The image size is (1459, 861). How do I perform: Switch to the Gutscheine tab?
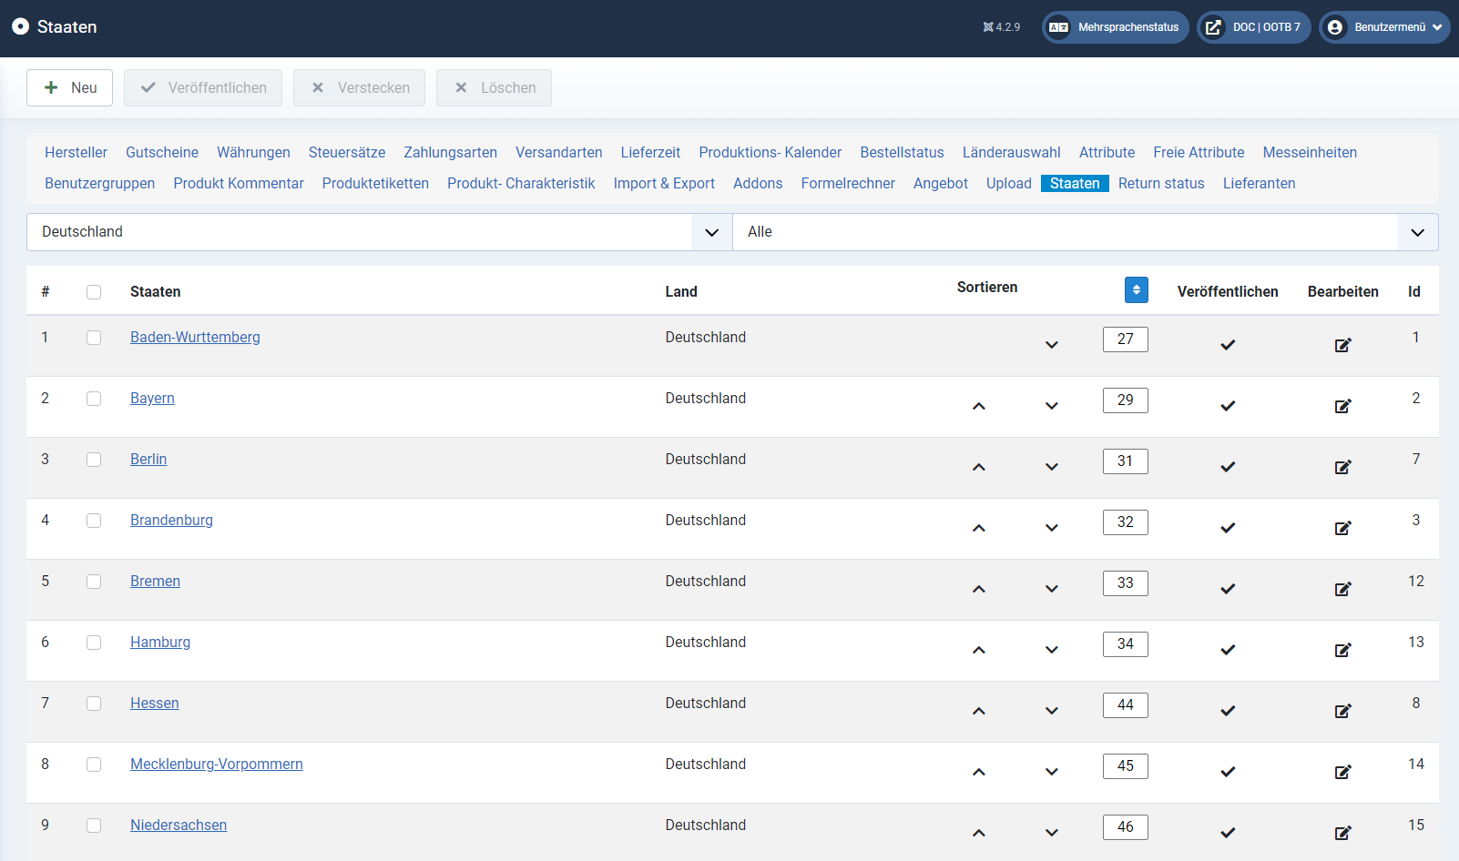point(162,152)
